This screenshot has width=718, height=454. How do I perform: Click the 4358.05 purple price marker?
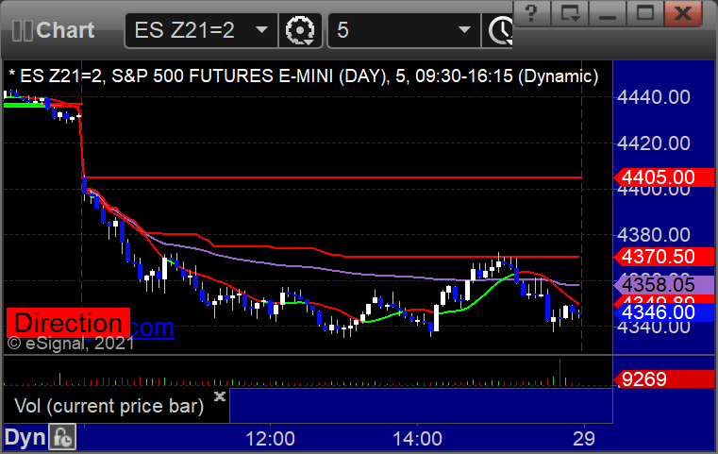point(664,285)
